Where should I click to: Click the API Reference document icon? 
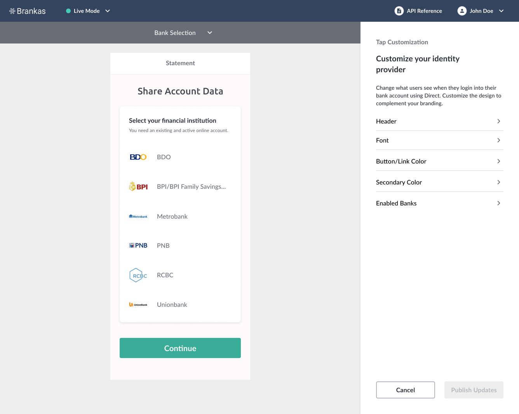coord(399,11)
